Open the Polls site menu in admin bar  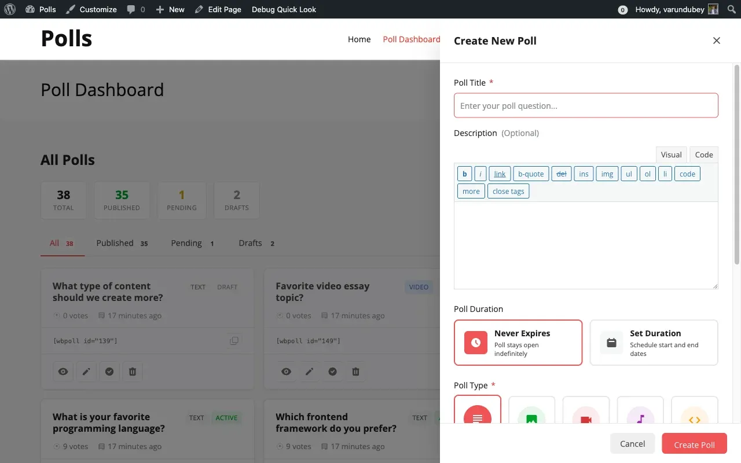click(x=41, y=9)
